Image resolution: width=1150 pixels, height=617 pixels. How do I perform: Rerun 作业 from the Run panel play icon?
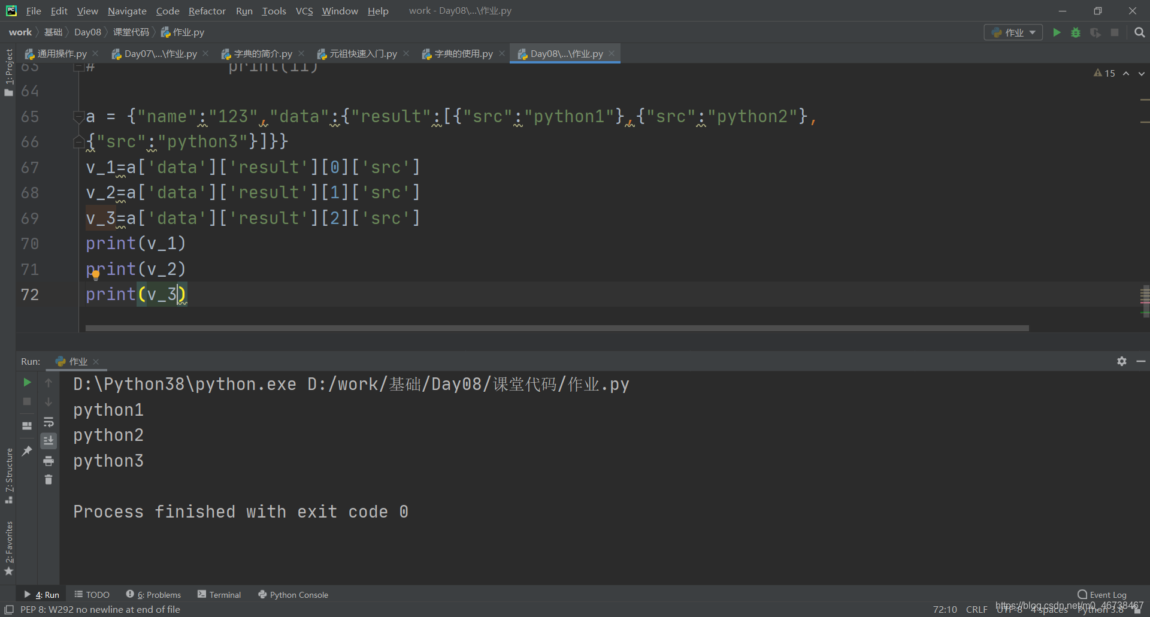pyautogui.click(x=27, y=382)
